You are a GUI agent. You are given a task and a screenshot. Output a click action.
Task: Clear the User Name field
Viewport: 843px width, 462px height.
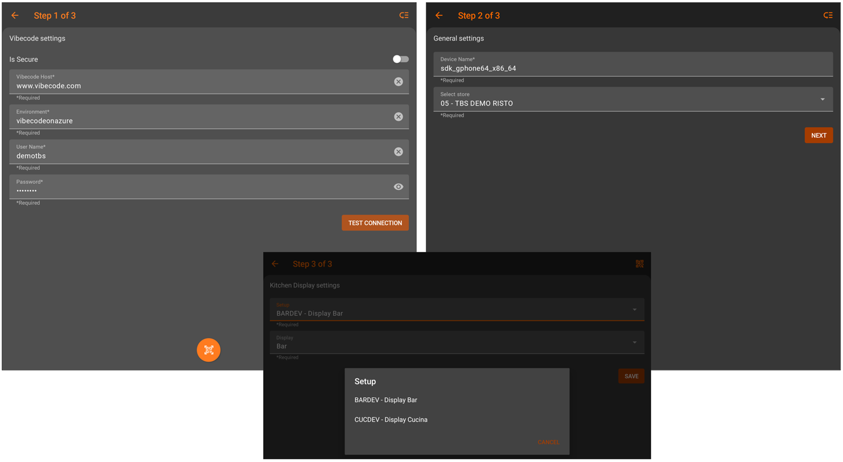point(398,152)
